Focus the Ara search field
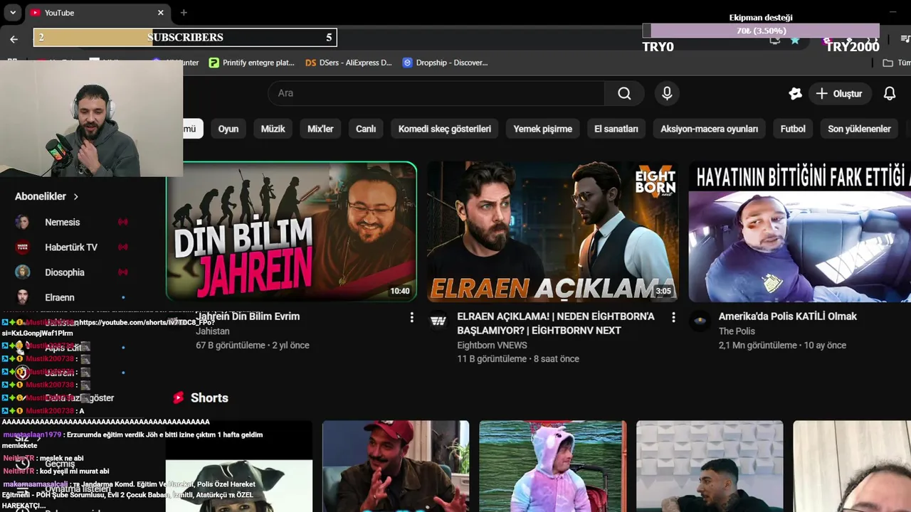The width and height of the screenshot is (911, 512). [x=436, y=93]
